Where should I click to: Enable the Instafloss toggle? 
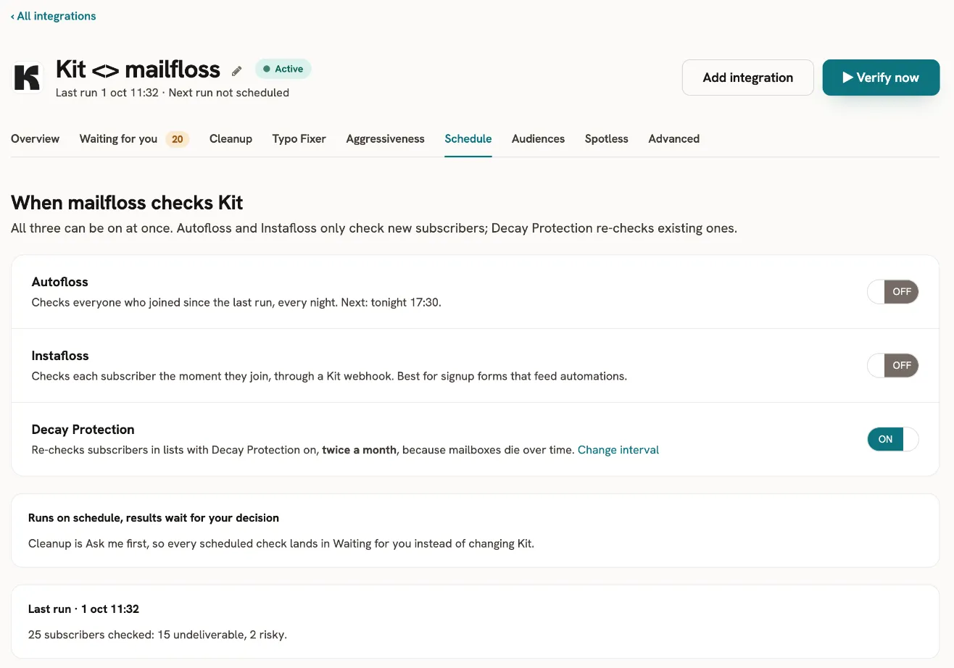click(893, 366)
